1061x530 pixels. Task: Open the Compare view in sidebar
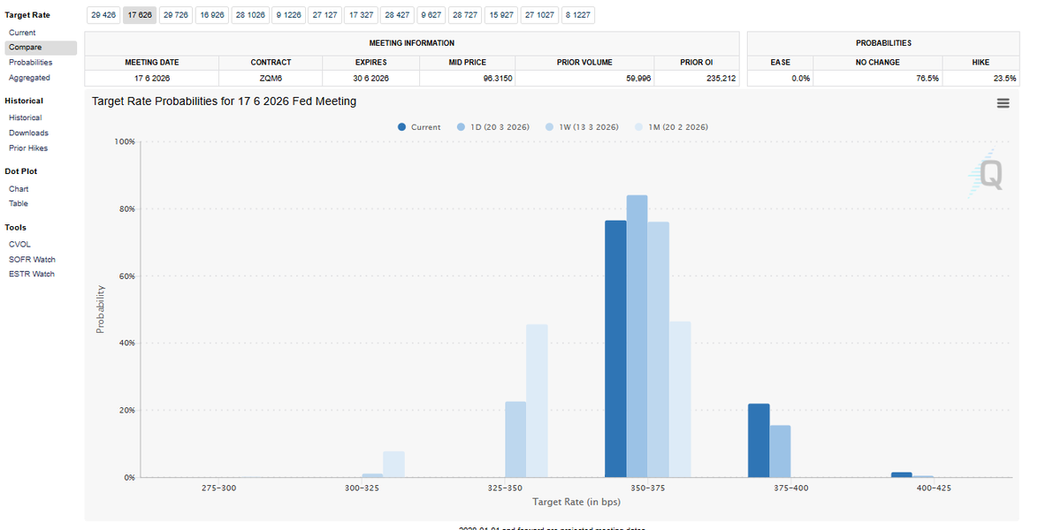pyautogui.click(x=40, y=48)
